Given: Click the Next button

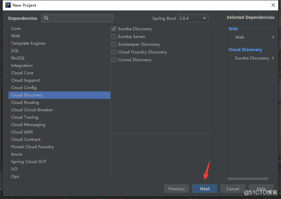Looking at the screenshot, I should click(205, 189).
